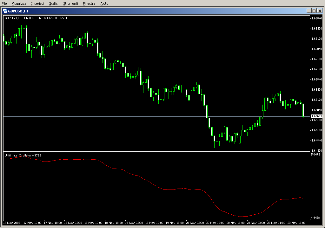Click the oscillator scale value 5.0475
This screenshot has height=228, width=325.
click(x=315, y=154)
